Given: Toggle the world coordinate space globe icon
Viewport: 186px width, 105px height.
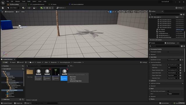Looking at the screenshot, I should [x=118, y=12].
